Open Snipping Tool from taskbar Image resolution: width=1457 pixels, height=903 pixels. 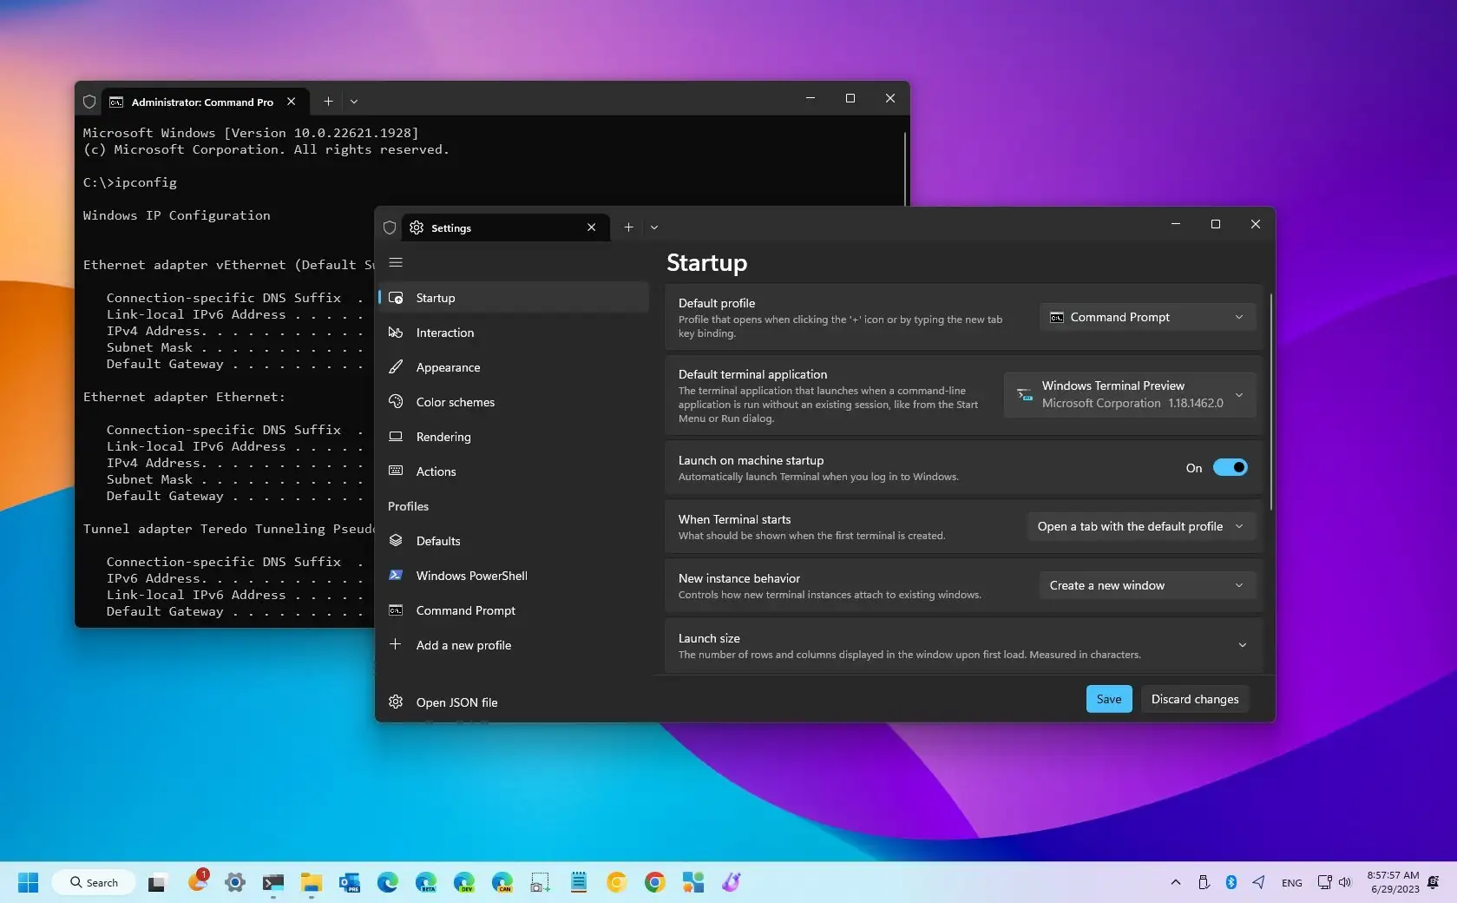pyautogui.click(x=541, y=882)
